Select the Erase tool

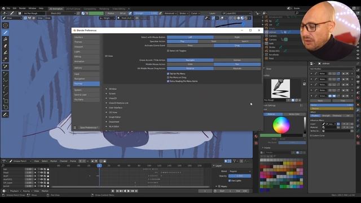click(x=5, y=46)
